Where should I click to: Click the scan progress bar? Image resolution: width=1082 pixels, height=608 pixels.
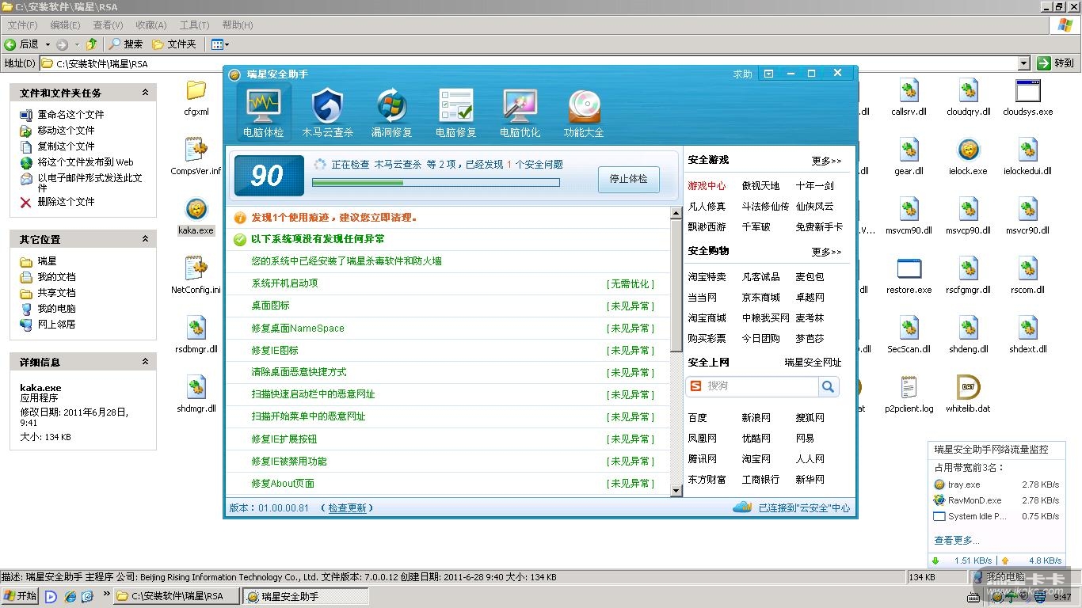coord(436,183)
